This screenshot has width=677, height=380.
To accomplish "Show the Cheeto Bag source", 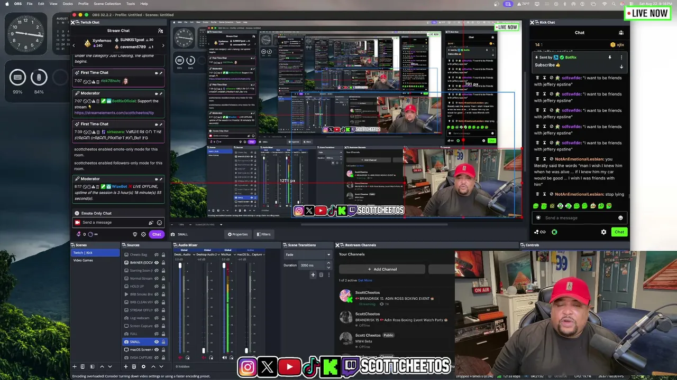I will tap(156, 254).
